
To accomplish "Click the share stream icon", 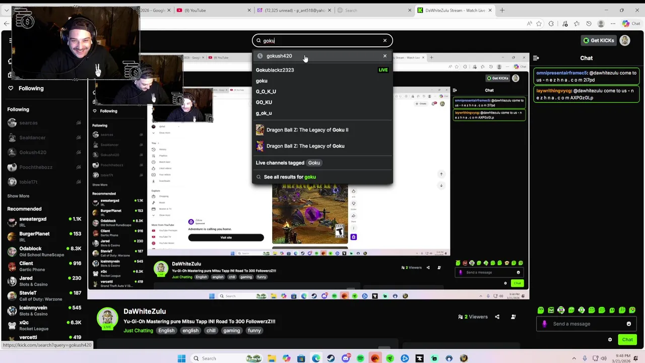I will (497, 317).
